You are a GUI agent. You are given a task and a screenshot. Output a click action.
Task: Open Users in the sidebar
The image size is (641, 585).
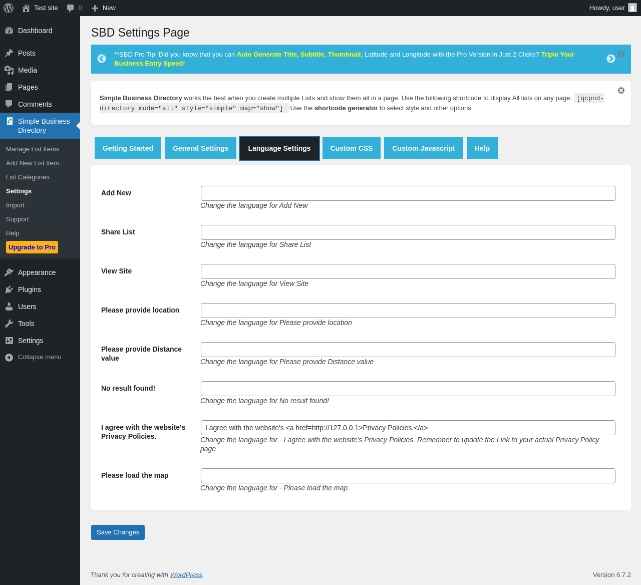pos(27,307)
